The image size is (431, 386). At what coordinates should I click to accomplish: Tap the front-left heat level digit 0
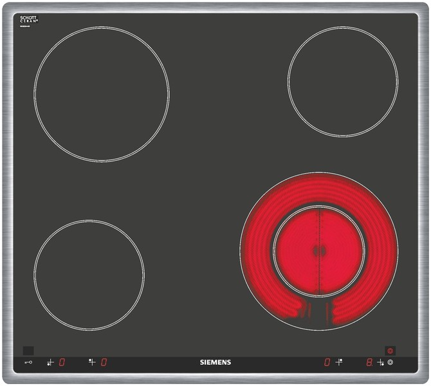click(x=62, y=362)
